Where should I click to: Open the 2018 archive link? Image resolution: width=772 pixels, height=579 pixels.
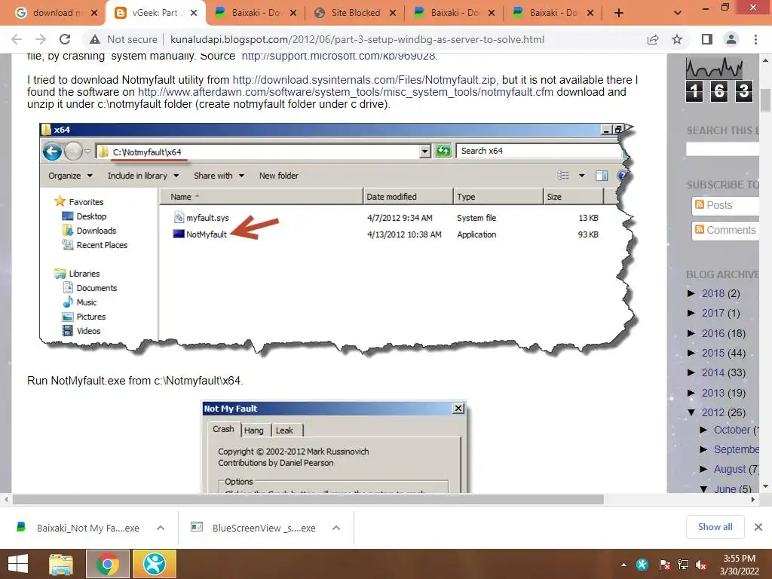tap(713, 293)
